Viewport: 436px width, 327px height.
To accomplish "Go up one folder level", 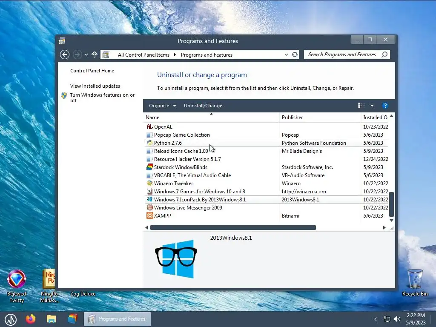I will [x=95, y=54].
